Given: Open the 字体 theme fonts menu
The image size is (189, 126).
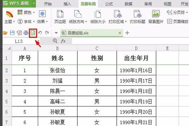Looking at the screenshot, I should click(x=26, y=22).
